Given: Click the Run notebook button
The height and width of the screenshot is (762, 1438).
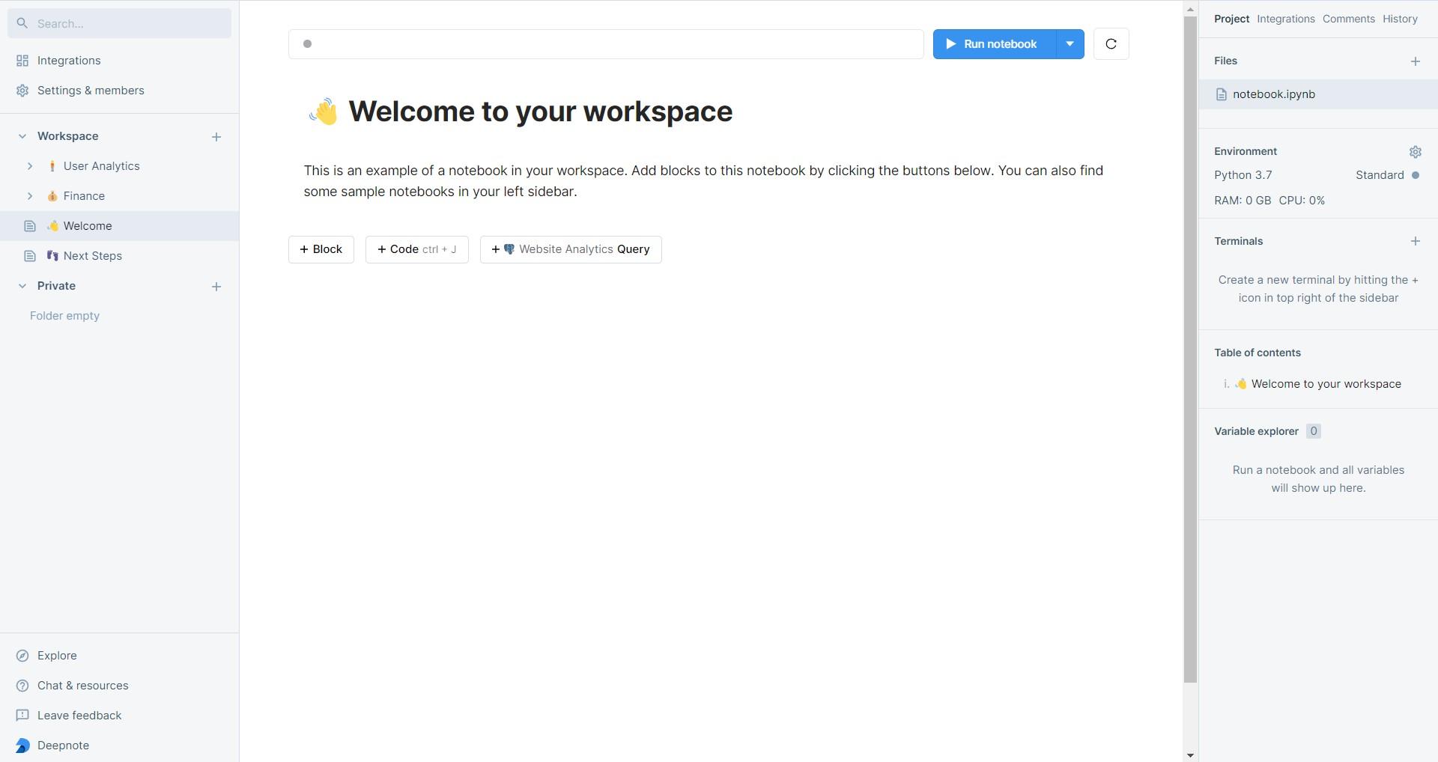Looking at the screenshot, I should tap(992, 43).
